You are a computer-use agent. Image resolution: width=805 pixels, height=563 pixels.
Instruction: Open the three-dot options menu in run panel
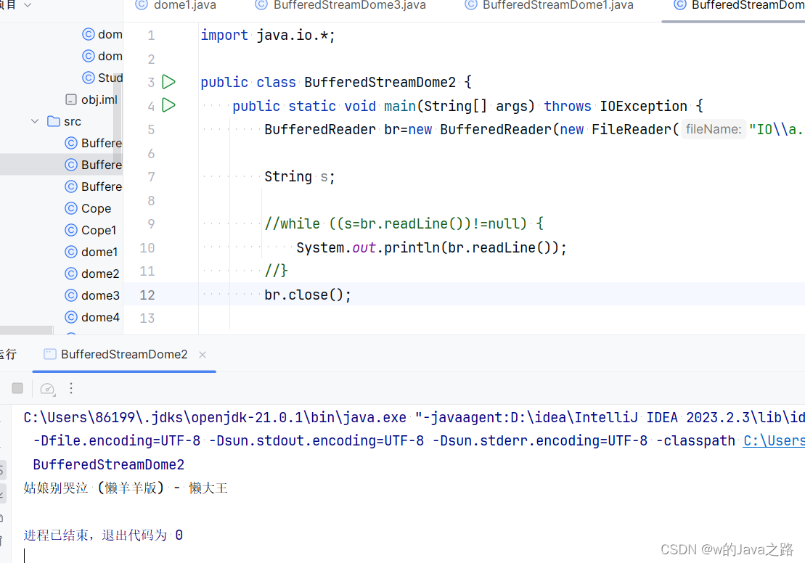70,389
